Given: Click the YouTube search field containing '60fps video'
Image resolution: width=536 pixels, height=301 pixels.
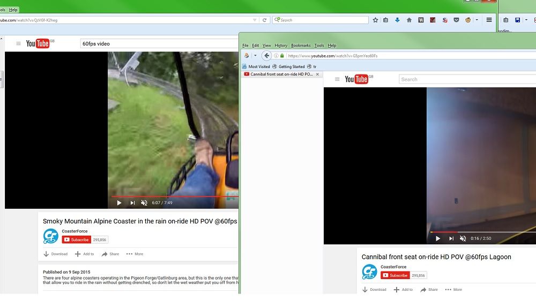Looking at the screenshot, I should click(159, 44).
